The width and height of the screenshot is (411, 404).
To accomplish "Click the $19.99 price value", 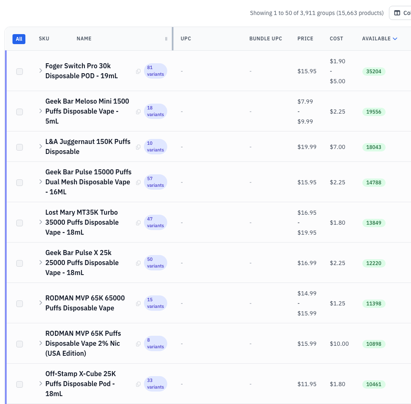I will click(x=307, y=147).
